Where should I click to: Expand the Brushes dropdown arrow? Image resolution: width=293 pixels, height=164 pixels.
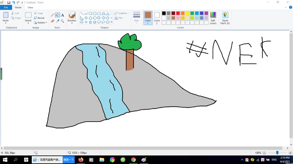click(72, 23)
